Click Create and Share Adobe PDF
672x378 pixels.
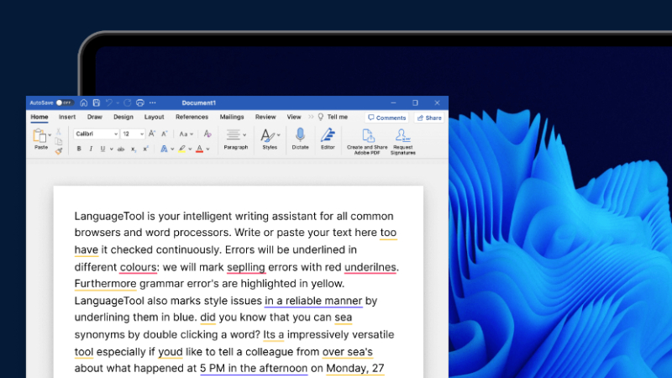pyautogui.click(x=367, y=142)
